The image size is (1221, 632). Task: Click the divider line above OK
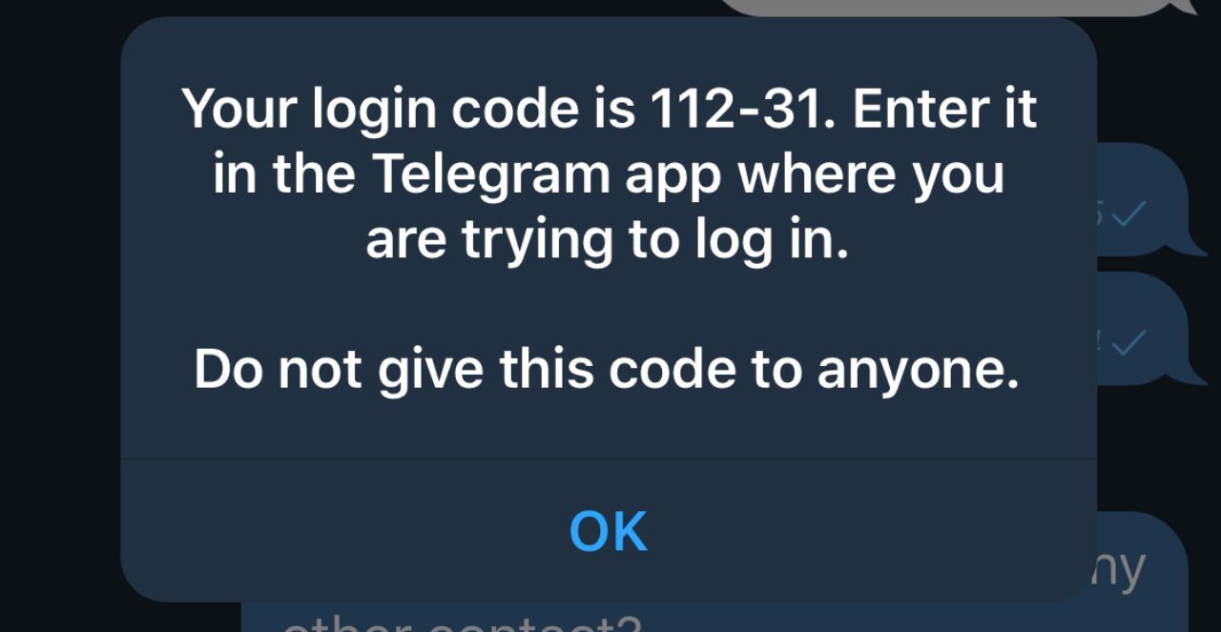(609, 459)
